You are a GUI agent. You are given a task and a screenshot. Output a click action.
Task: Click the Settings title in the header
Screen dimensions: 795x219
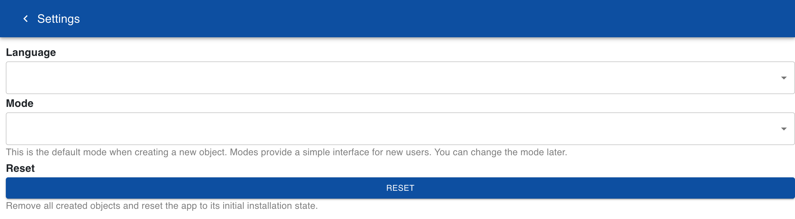[x=58, y=19]
